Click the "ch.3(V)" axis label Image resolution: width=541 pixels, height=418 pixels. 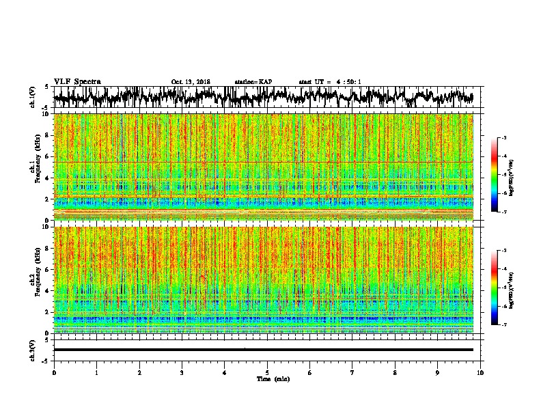point(32,350)
